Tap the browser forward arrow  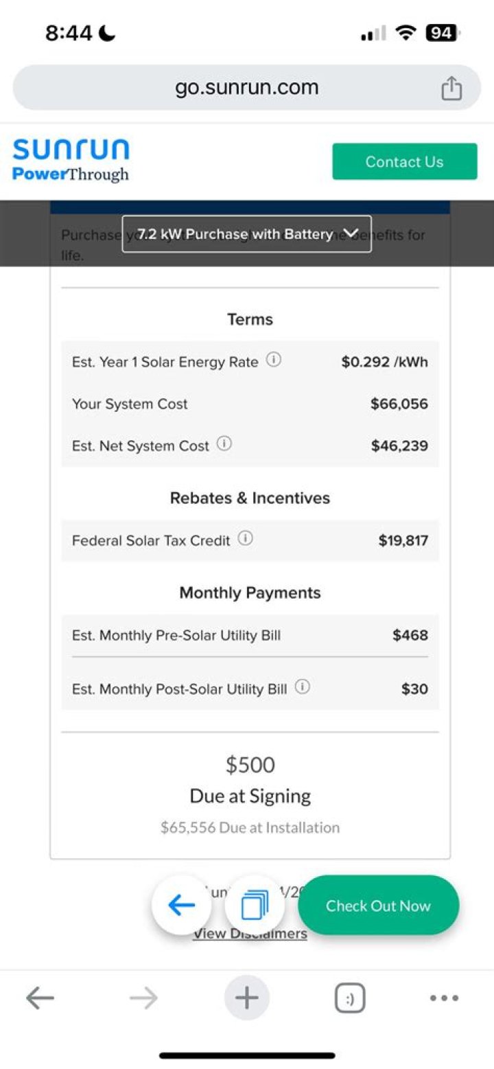tap(143, 998)
